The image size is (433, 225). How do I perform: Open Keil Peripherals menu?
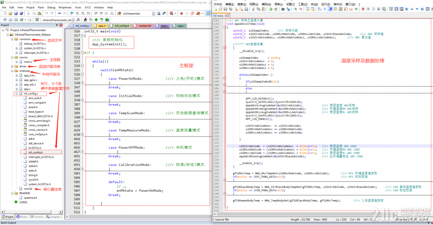tap(65, 8)
